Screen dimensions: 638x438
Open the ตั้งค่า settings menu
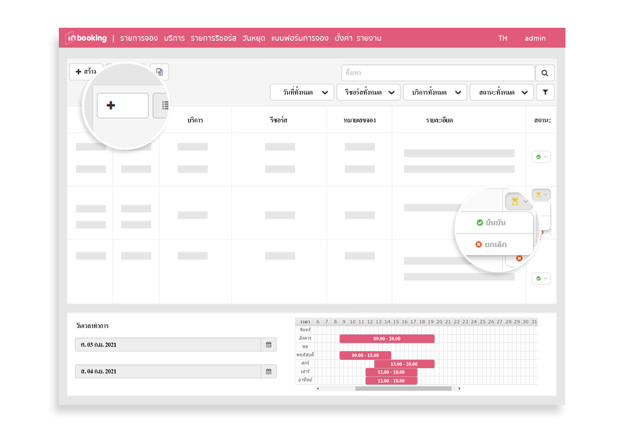[343, 38]
